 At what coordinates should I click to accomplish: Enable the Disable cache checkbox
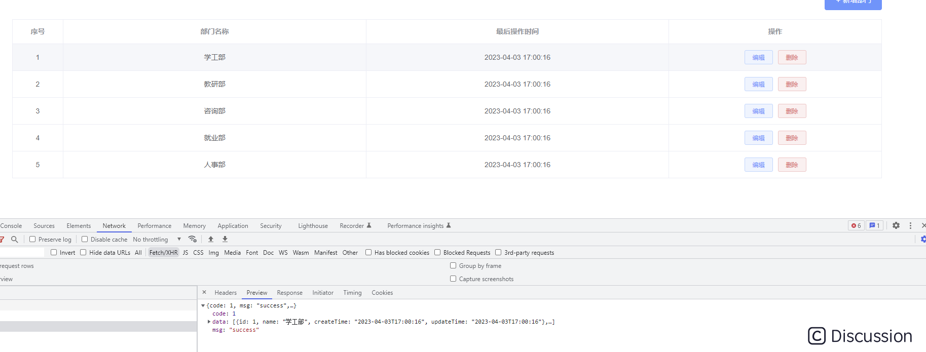coord(85,239)
